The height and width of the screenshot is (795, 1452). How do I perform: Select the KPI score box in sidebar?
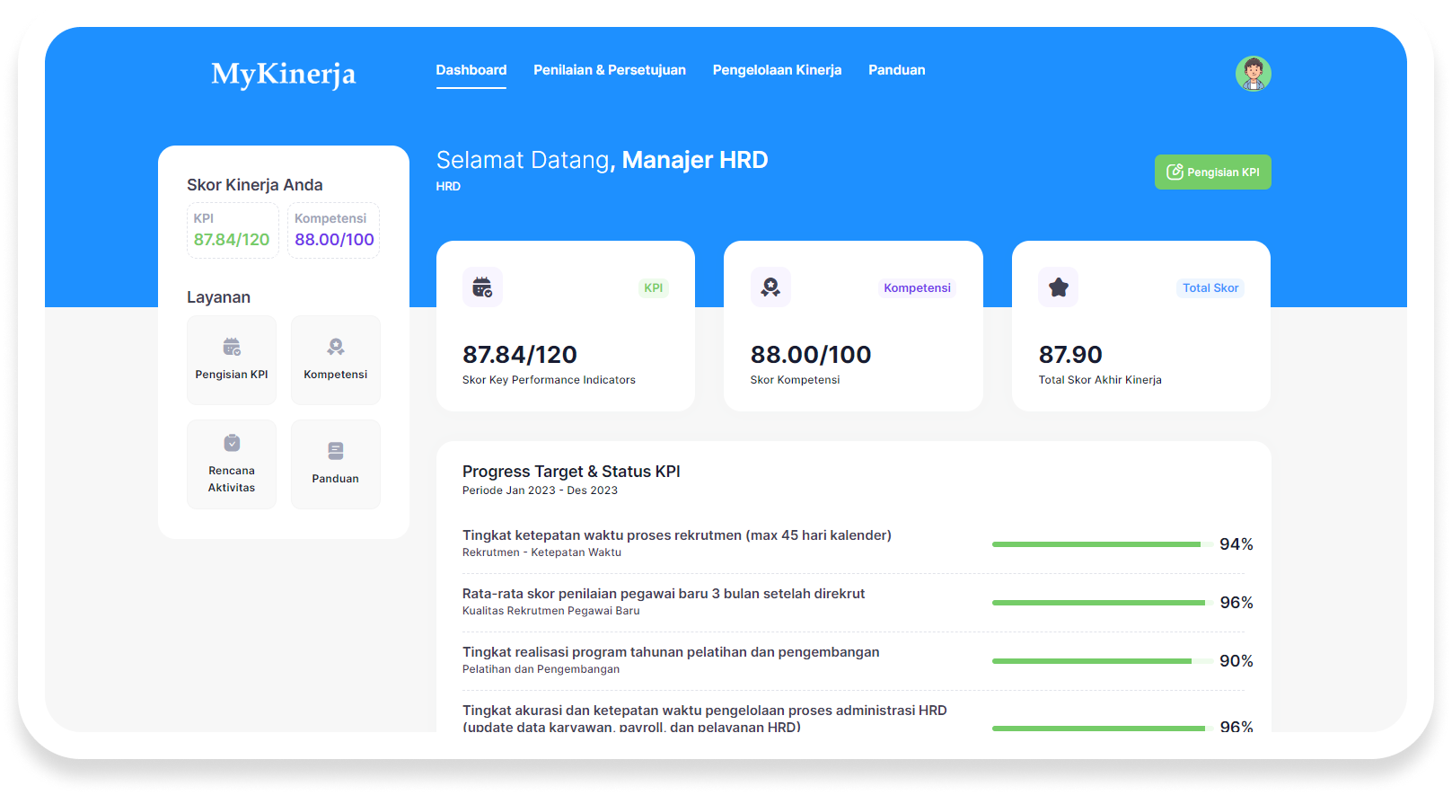pyautogui.click(x=233, y=231)
